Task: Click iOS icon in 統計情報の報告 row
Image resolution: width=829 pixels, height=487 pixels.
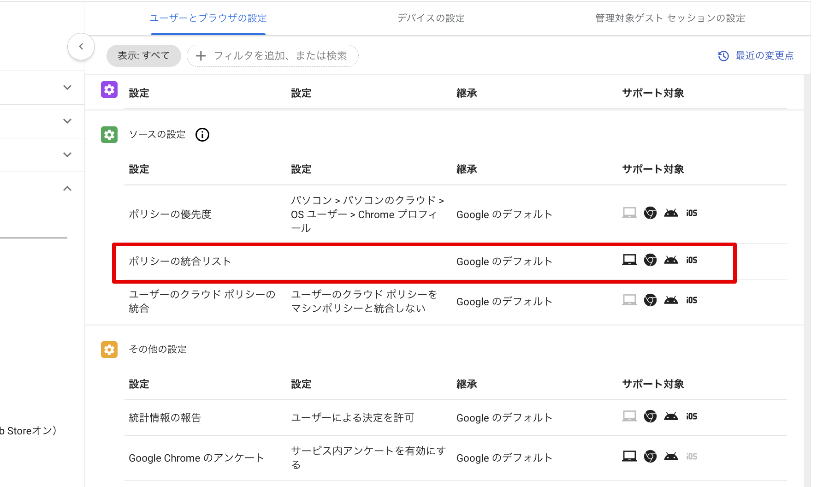Action: pos(692,416)
